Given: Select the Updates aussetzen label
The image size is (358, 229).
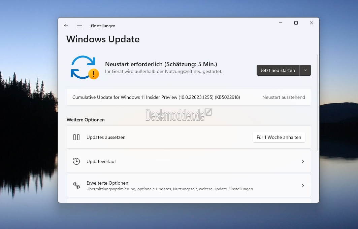Looking at the screenshot, I should pyautogui.click(x=106, y=137).
